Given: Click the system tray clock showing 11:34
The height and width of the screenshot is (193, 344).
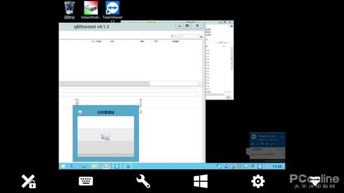Looking at the screenshot, I should [277, 167].
